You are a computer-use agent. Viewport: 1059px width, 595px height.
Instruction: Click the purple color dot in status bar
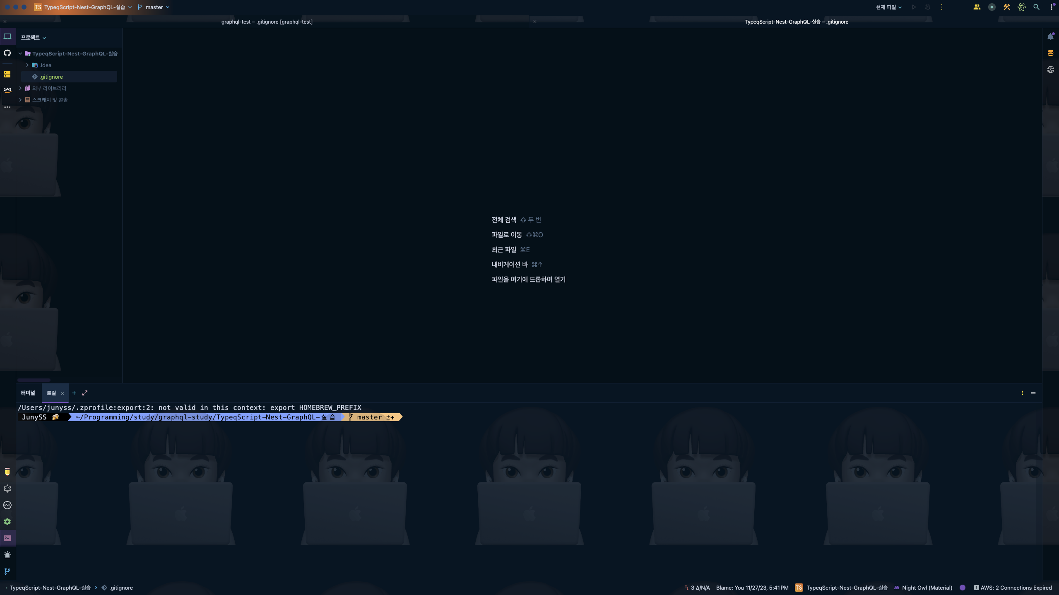[963, 588]
